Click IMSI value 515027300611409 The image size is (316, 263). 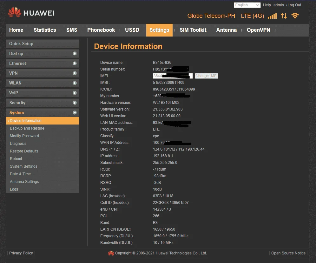click(x=168, y=83)
